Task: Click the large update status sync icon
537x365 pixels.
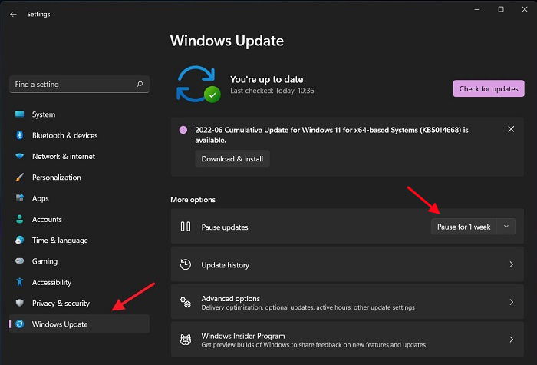Action: 198,84
